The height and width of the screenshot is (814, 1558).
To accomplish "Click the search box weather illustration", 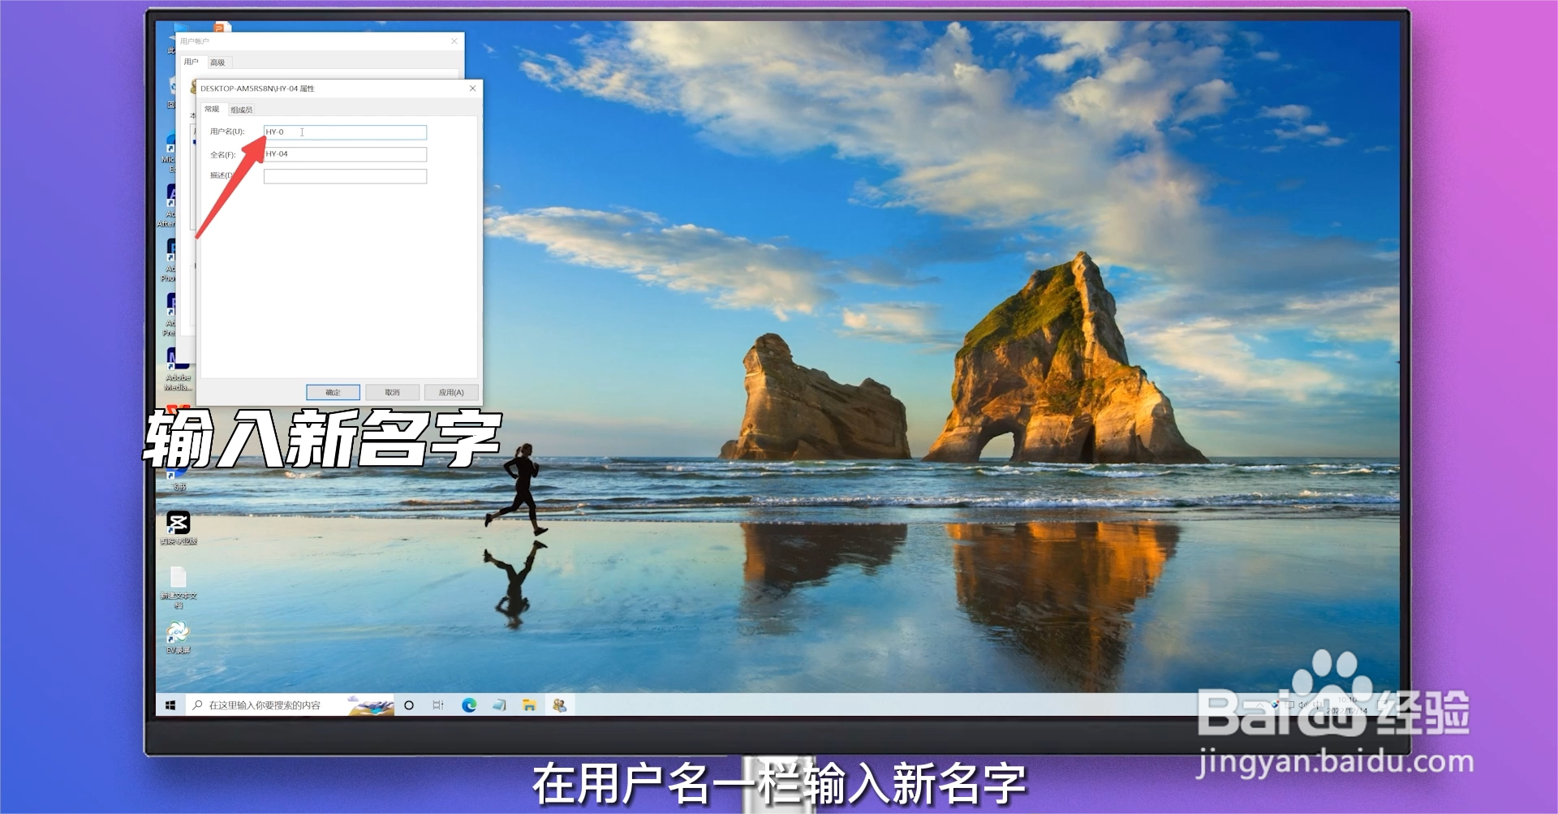I will click(x=371, y=705).
